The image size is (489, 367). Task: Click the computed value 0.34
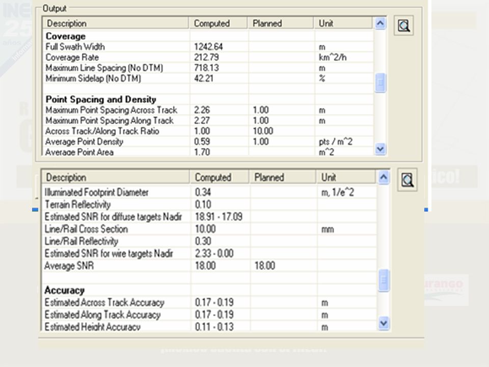click(203, 192)
